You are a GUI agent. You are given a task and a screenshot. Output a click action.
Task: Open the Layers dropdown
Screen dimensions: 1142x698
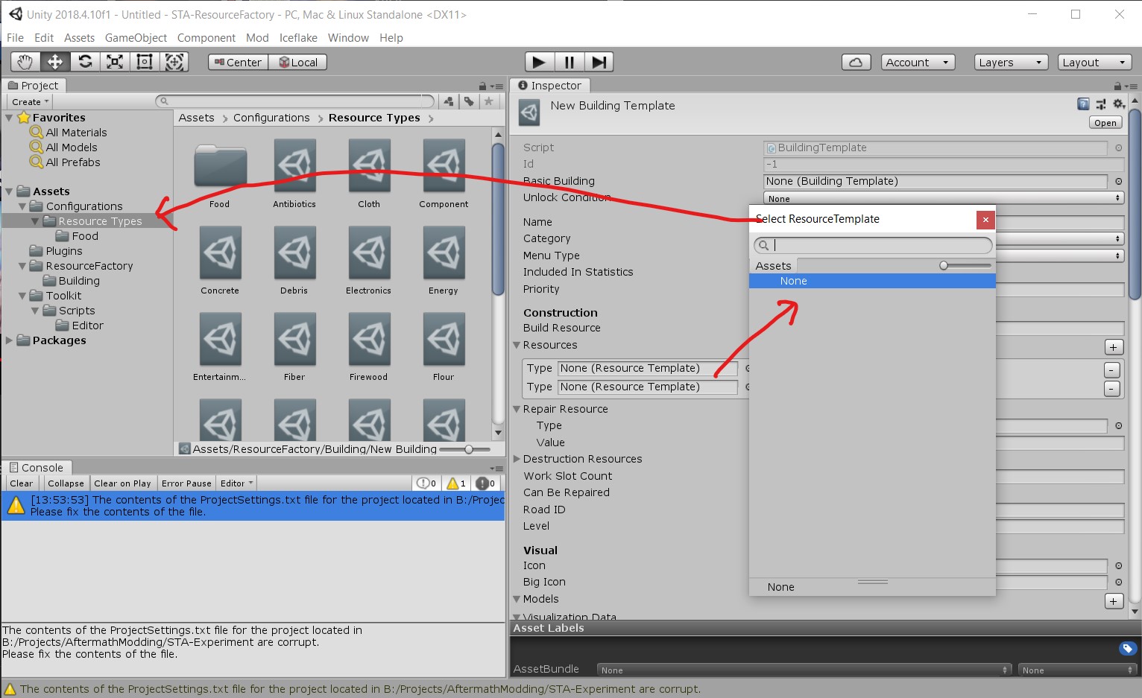point(1010,63)
